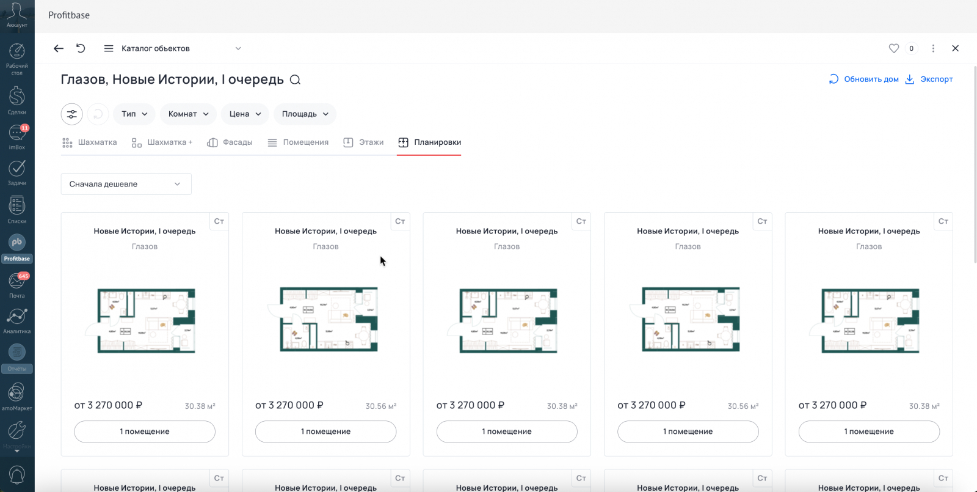The height and width of the screenshot is (492, 977).
Task: Open the Сделки section
Action: coord(17,100)
